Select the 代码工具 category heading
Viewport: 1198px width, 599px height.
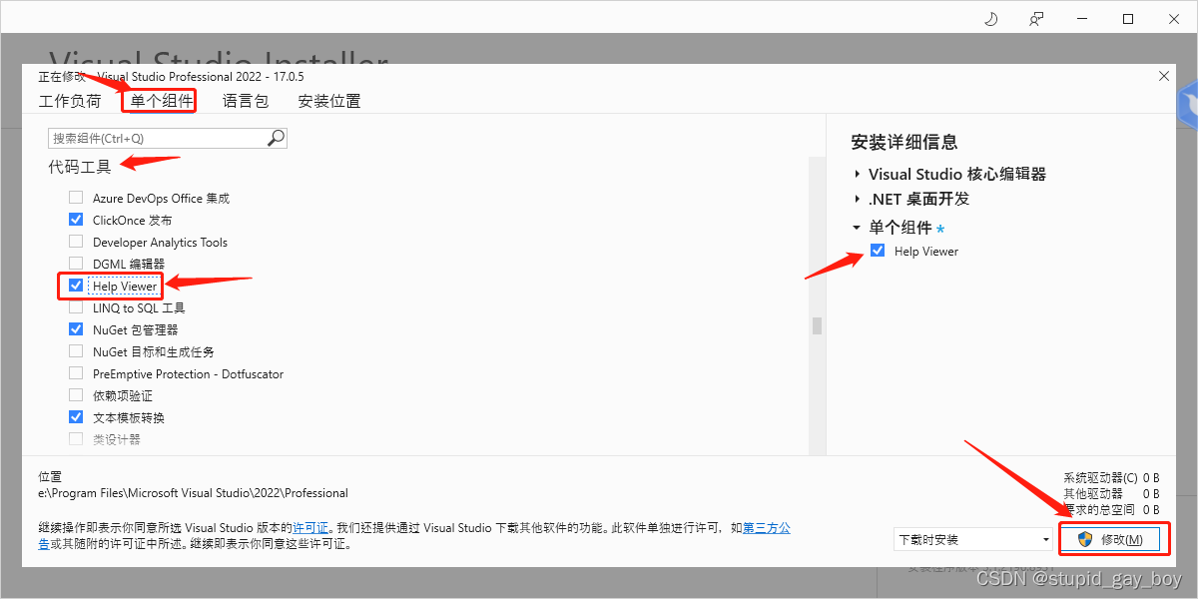coord(80,167)
